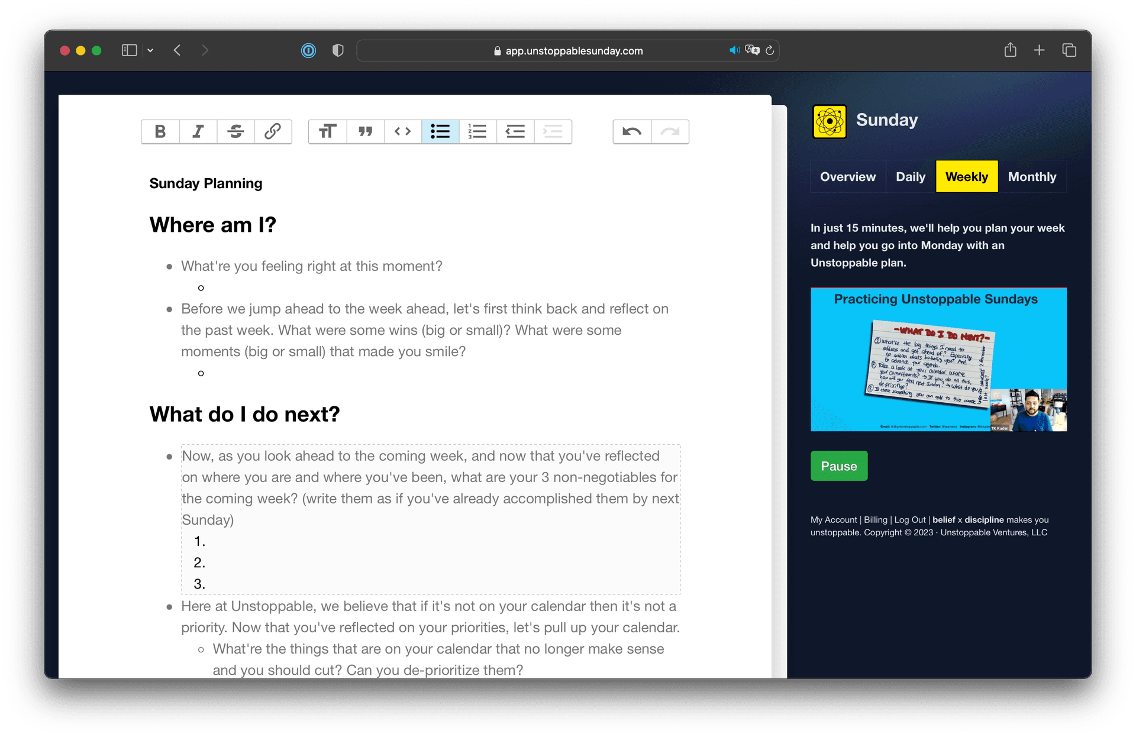The height and width of the screenshot is (737, 1136).
Task: Open Safari sidebar dropdown chevron
Action: (x=150, y=51)
